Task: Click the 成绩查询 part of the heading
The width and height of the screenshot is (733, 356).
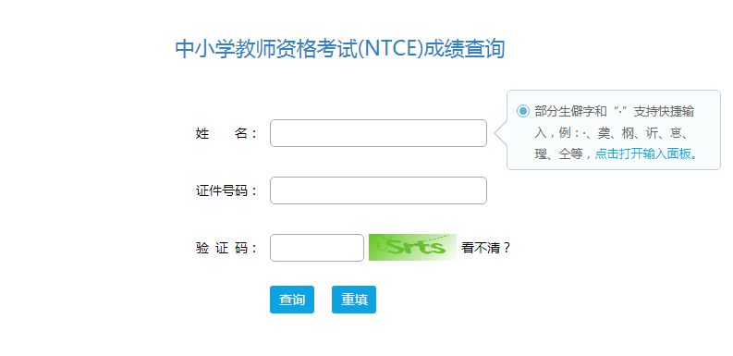Action: (464, 49)
